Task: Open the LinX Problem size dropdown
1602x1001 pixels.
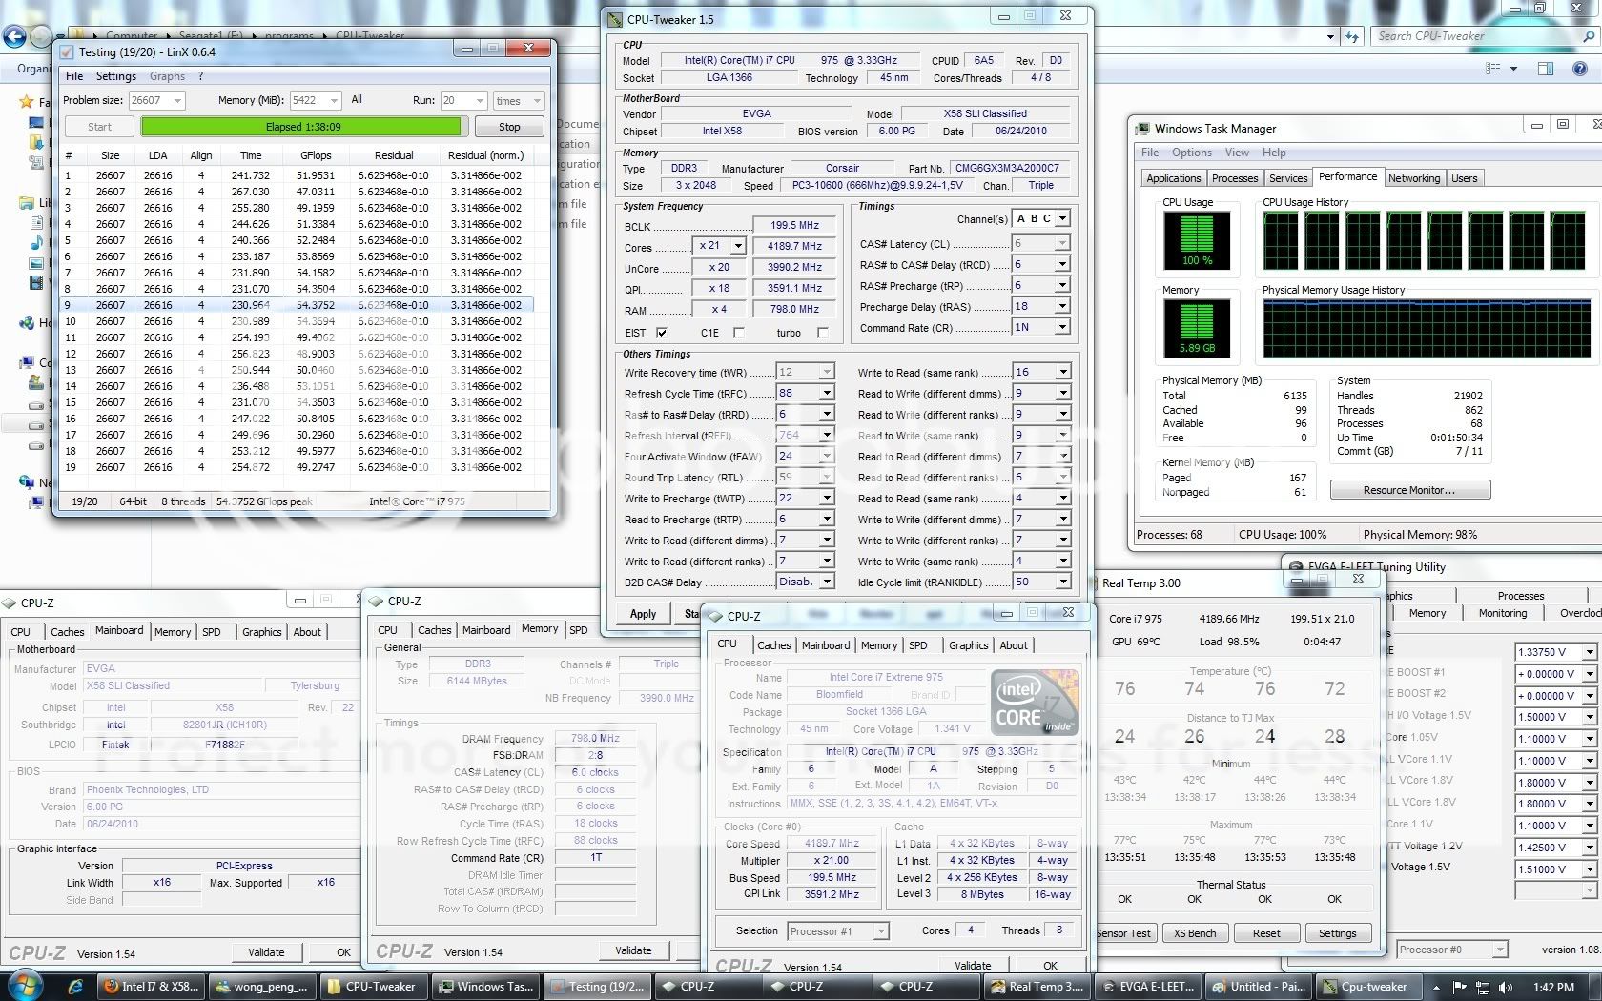Action: (177, 101)
